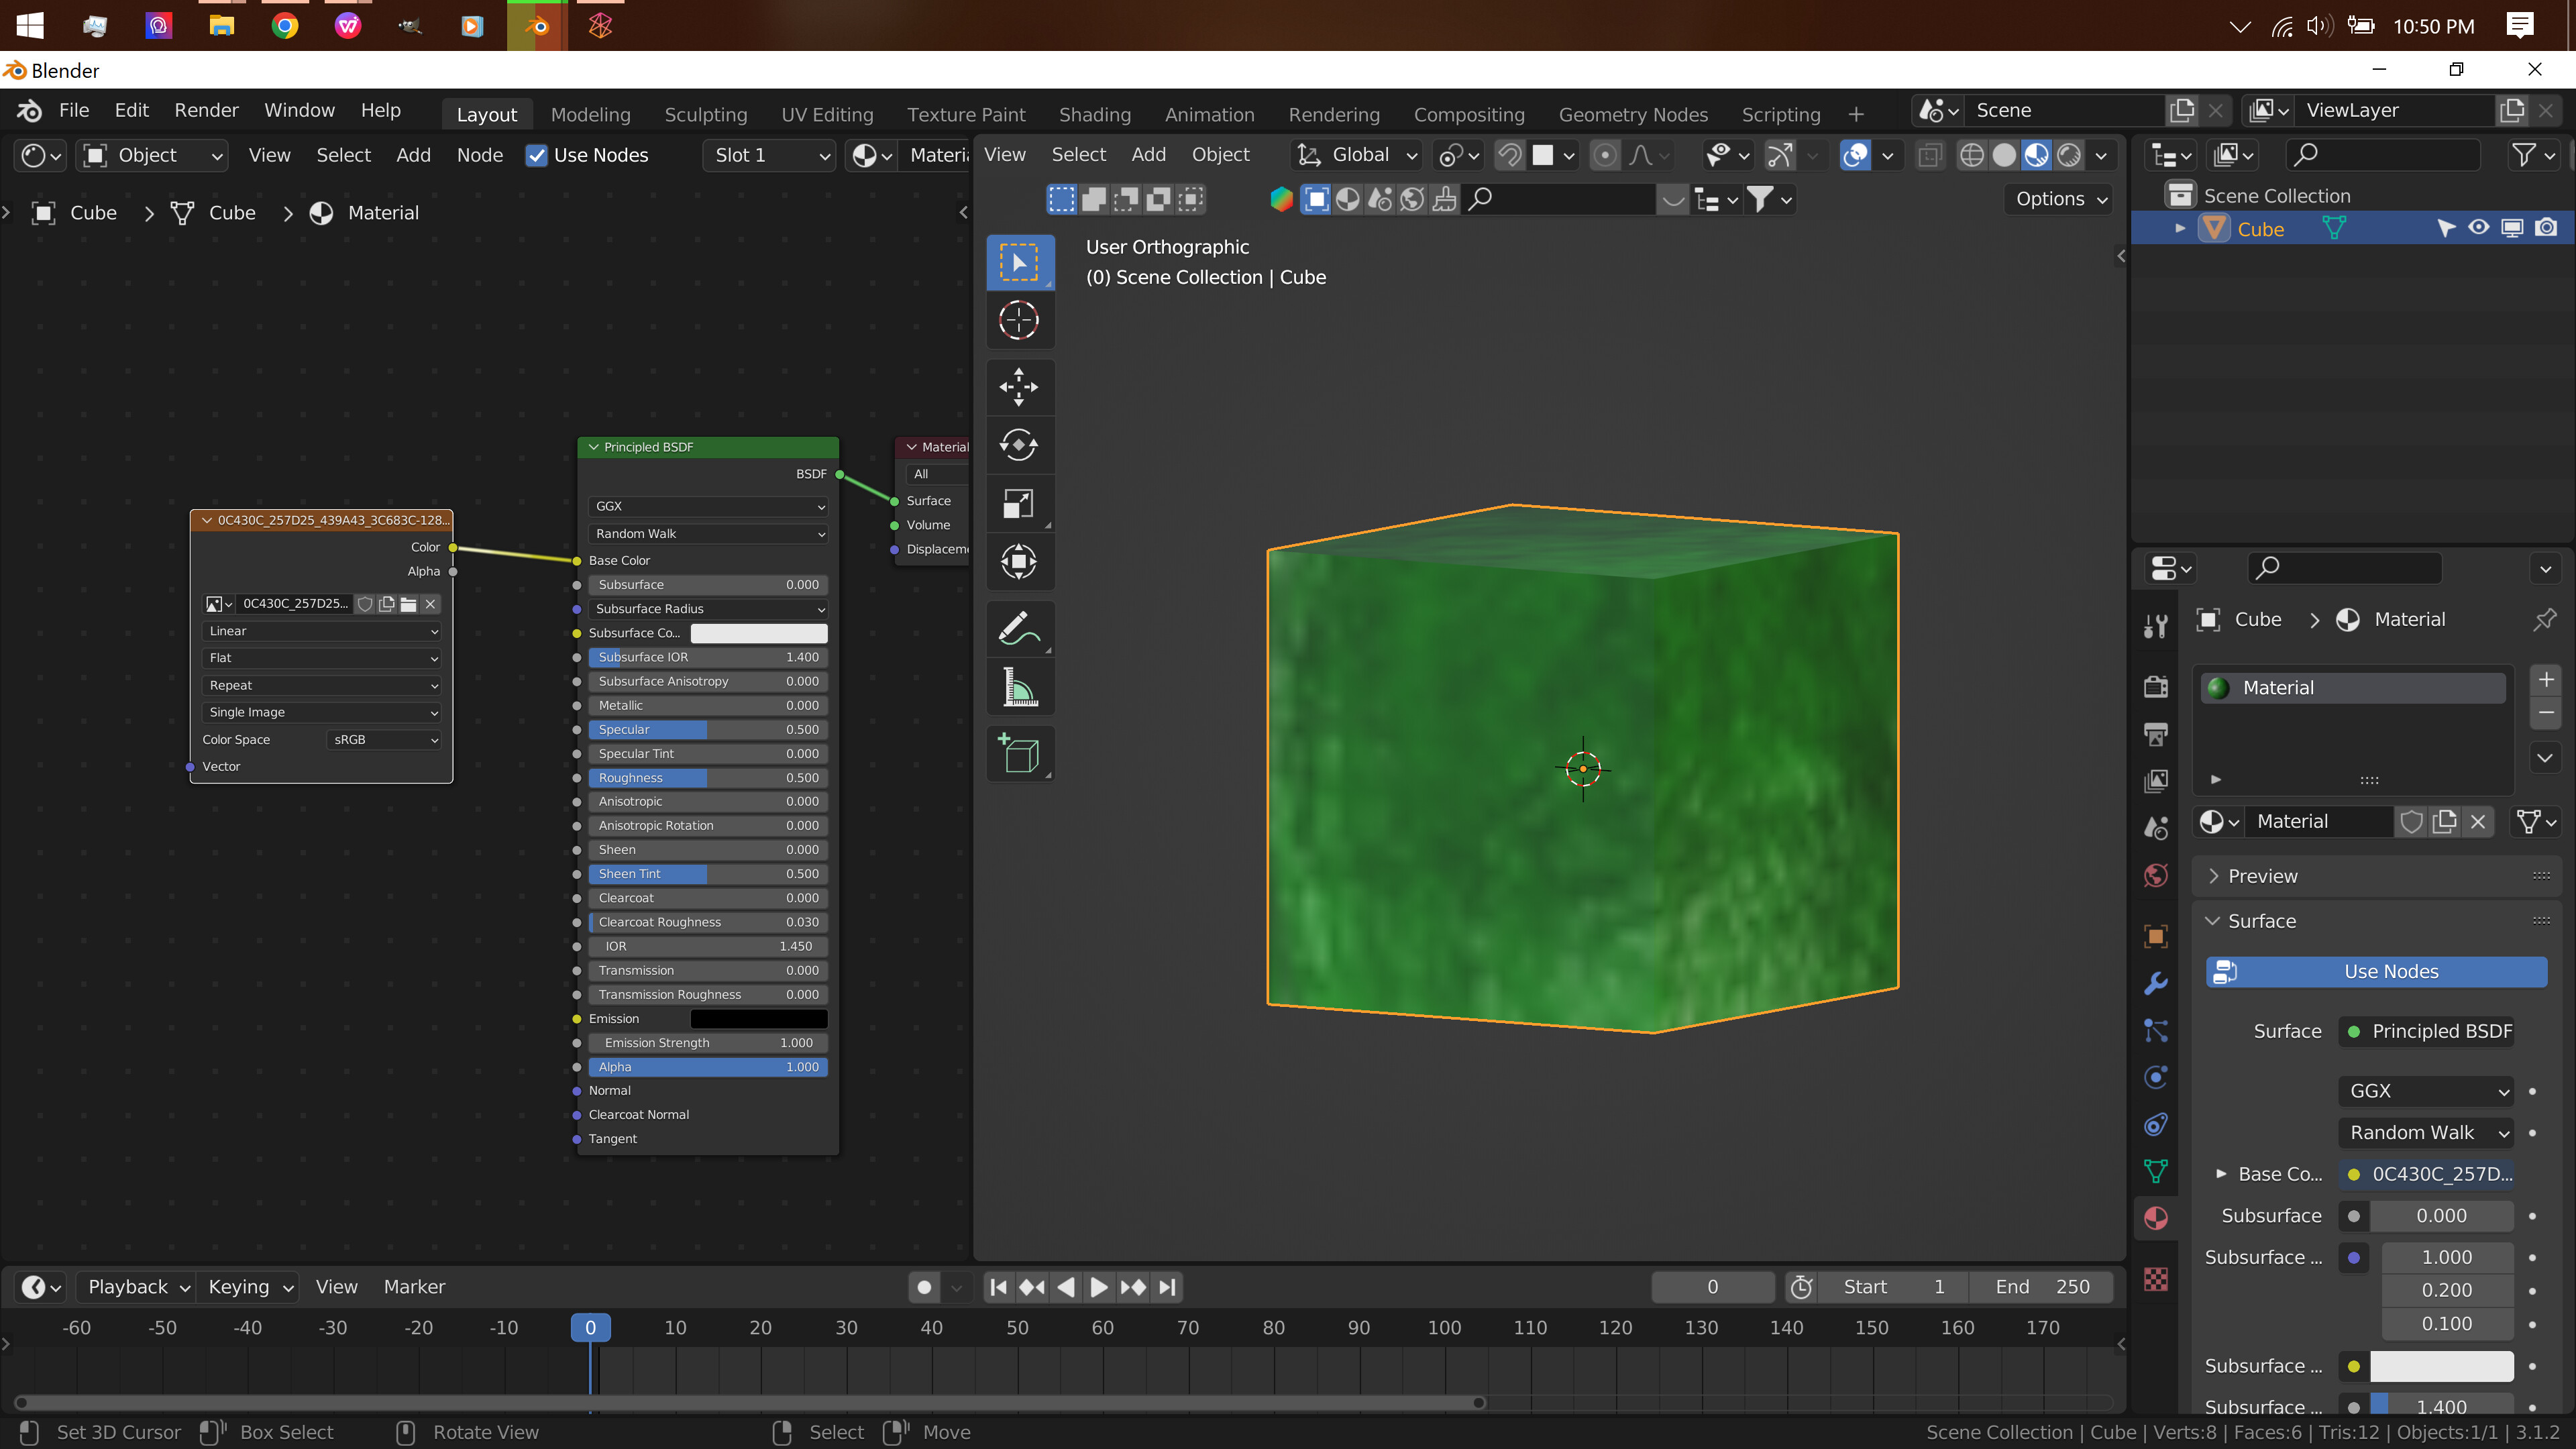Select the Rotate tool

[1019, 445]
